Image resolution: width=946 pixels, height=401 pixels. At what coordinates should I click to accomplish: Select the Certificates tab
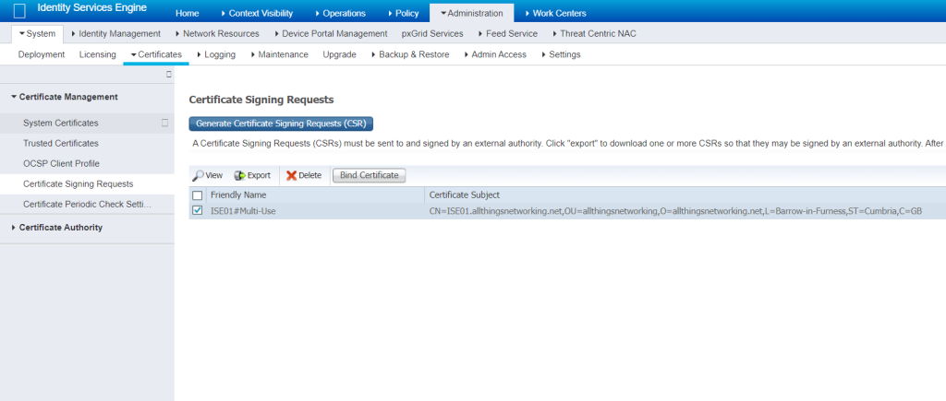[x=156, y=54]
